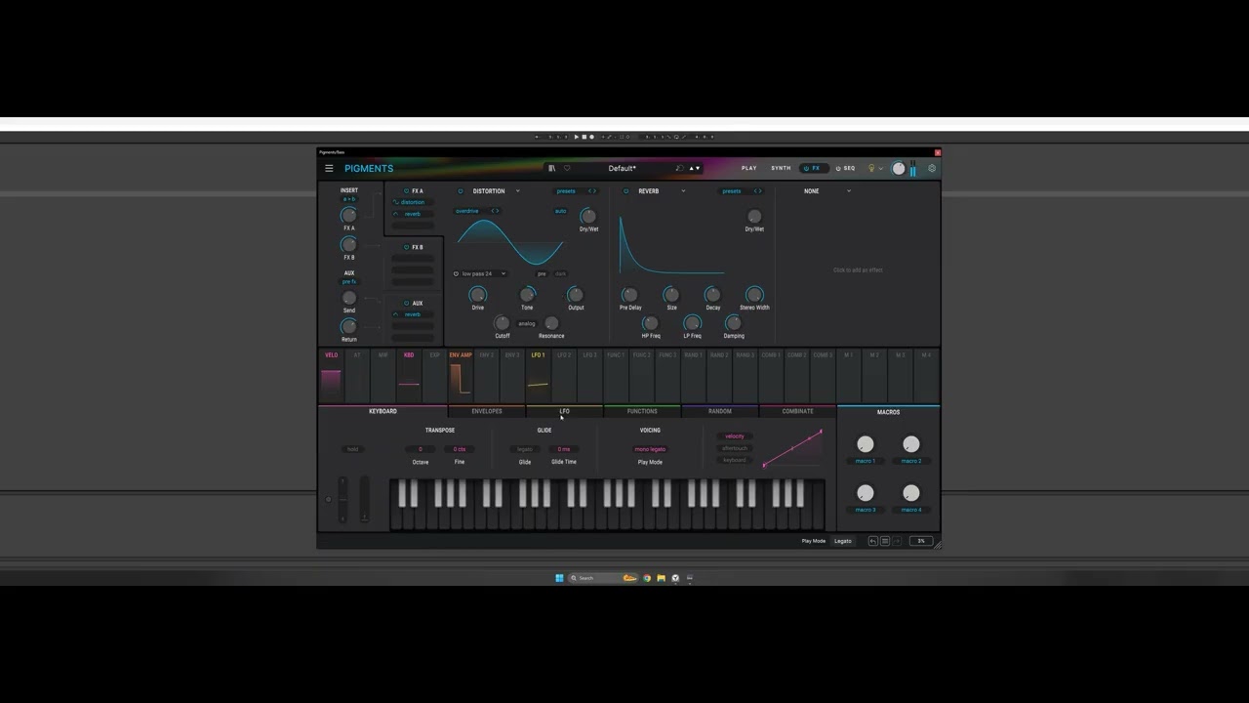Click the master volume knob
Image resolution: width=1249 pixels, height=703 pixels.
[899, 168]
